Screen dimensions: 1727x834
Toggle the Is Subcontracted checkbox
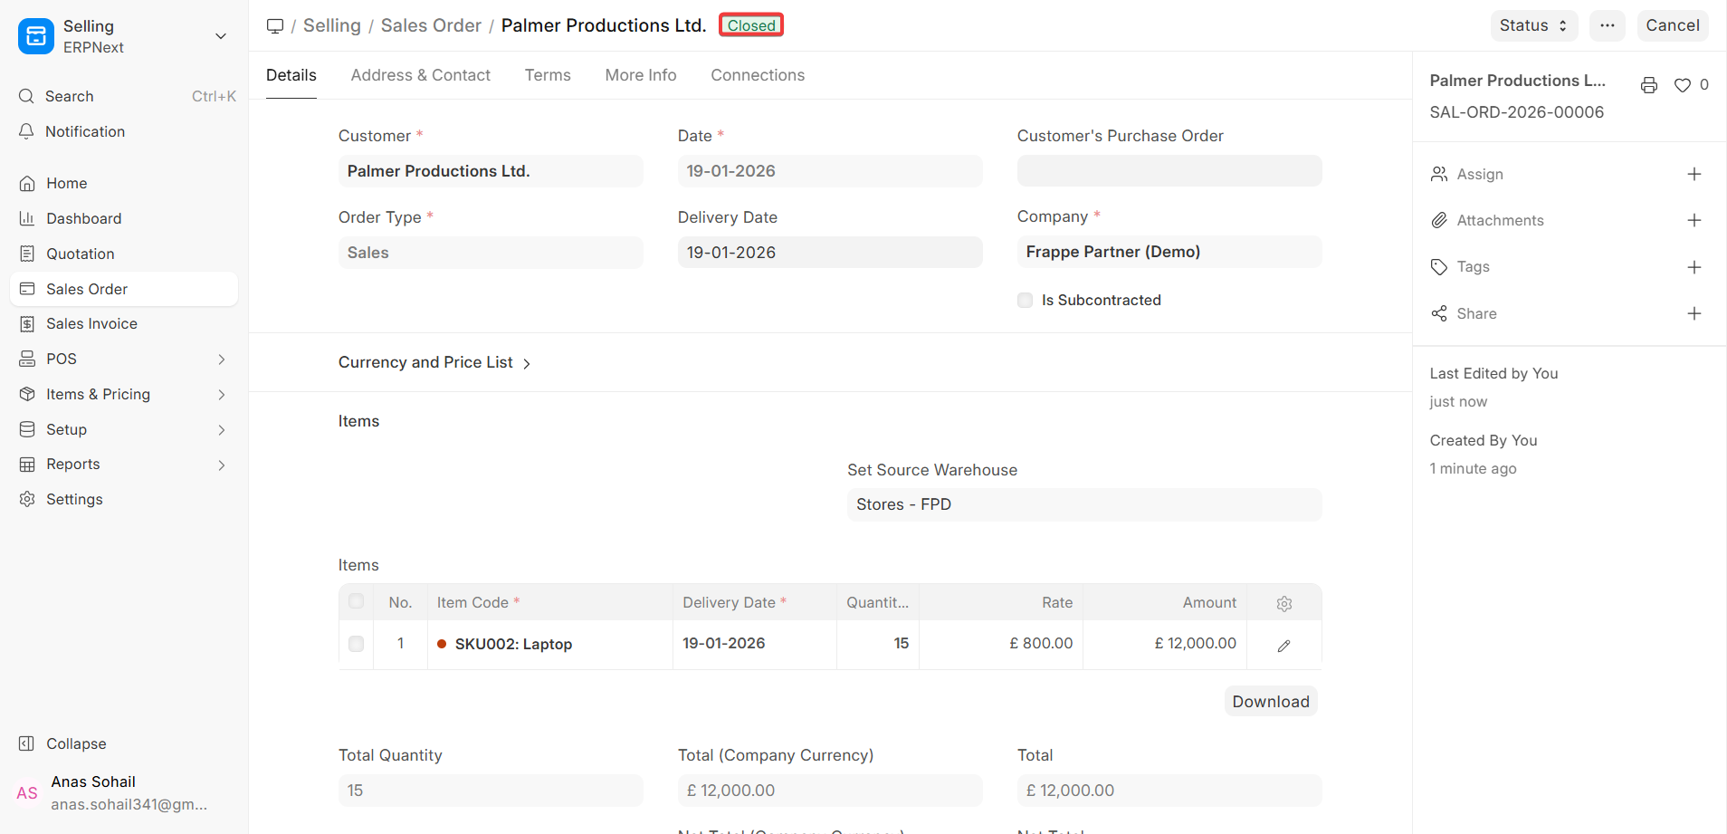click(1025, 301)
